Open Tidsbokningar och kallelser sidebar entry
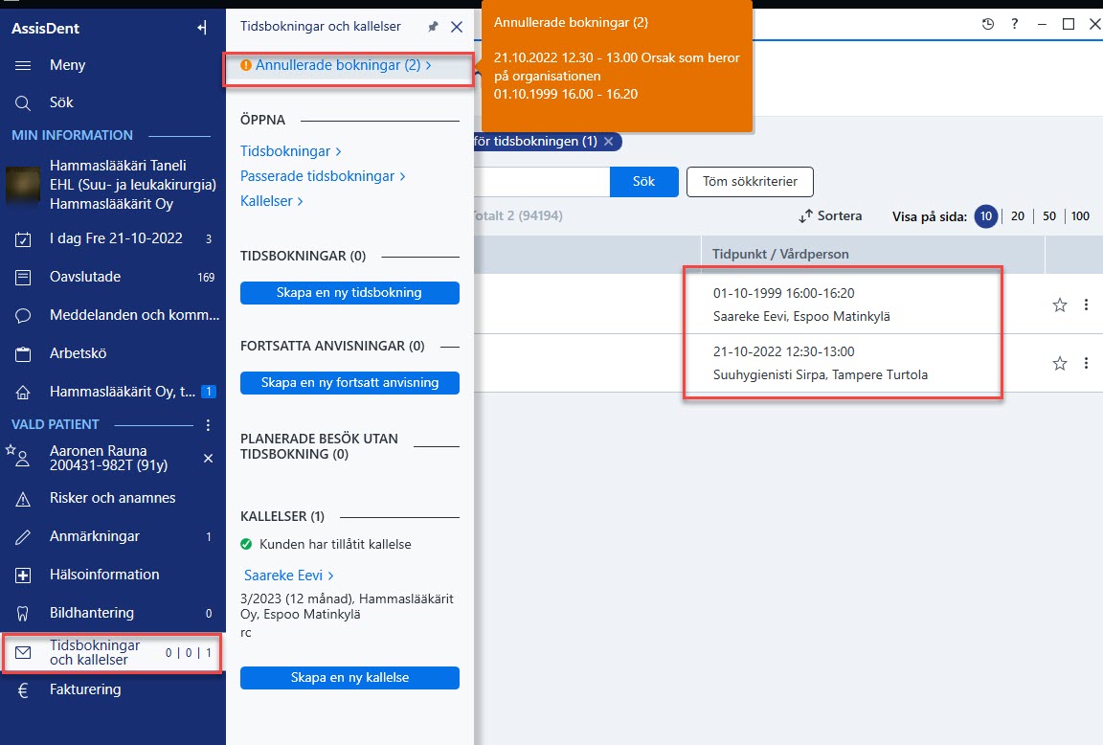This screenshot has height=745, width=1103. pos(113,653)
